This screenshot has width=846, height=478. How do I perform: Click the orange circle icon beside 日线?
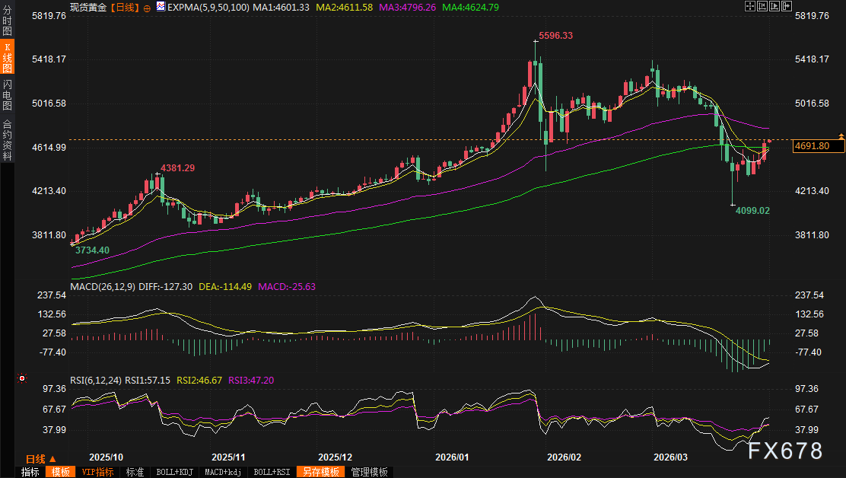coord(147,7)
